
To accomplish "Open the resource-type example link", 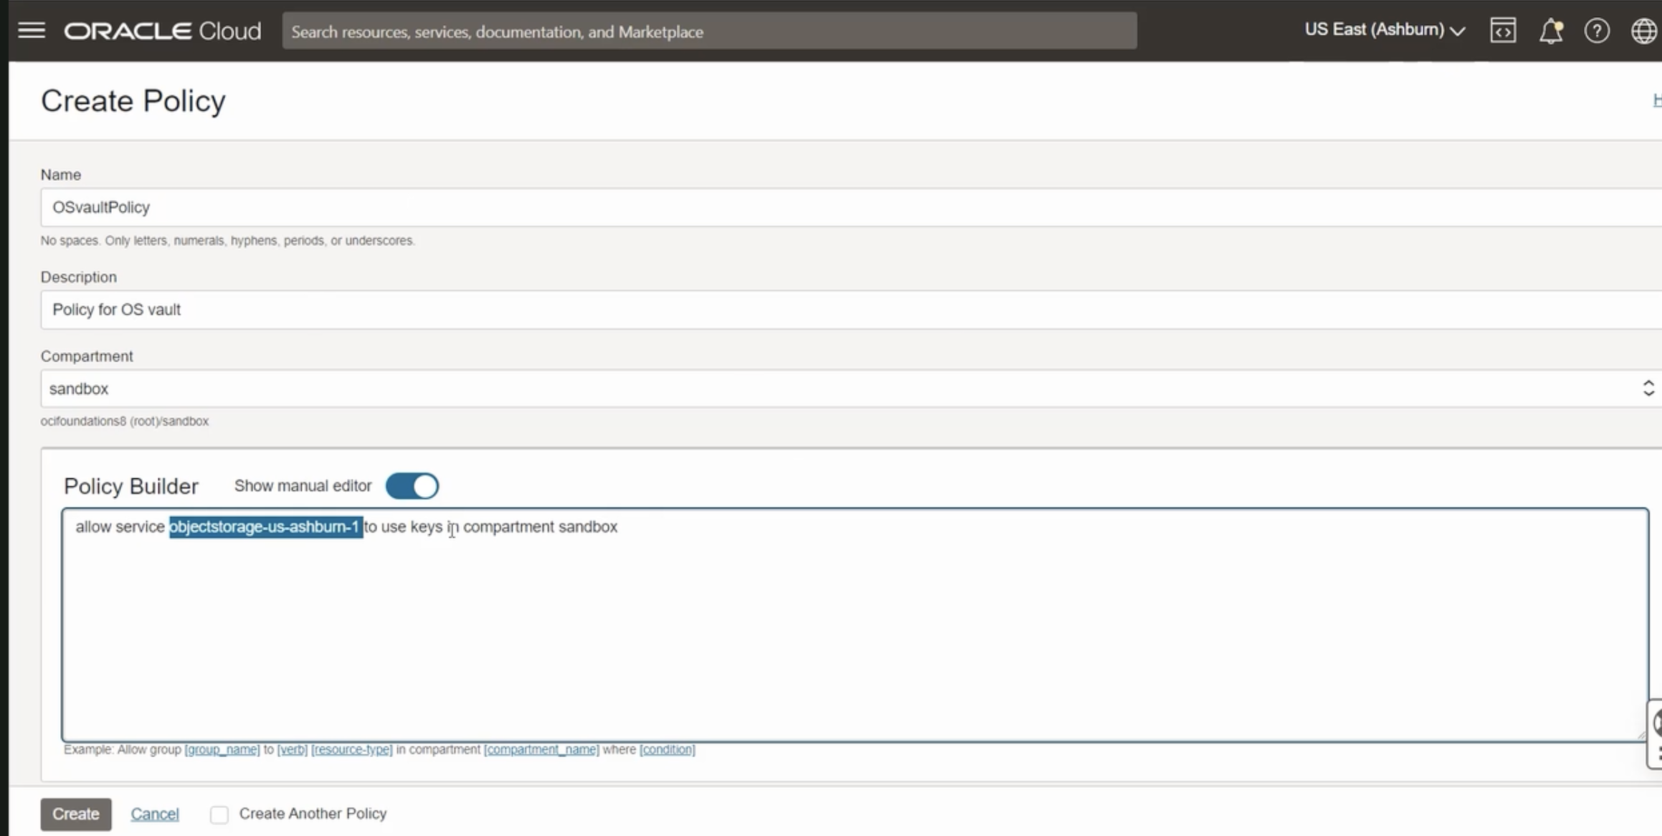I will [x=351, y=749].
